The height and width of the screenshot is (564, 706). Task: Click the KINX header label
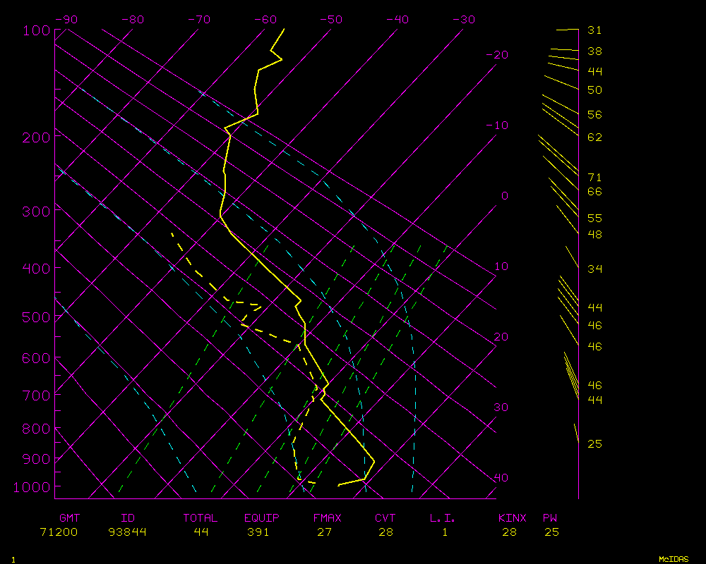(513, 518)
